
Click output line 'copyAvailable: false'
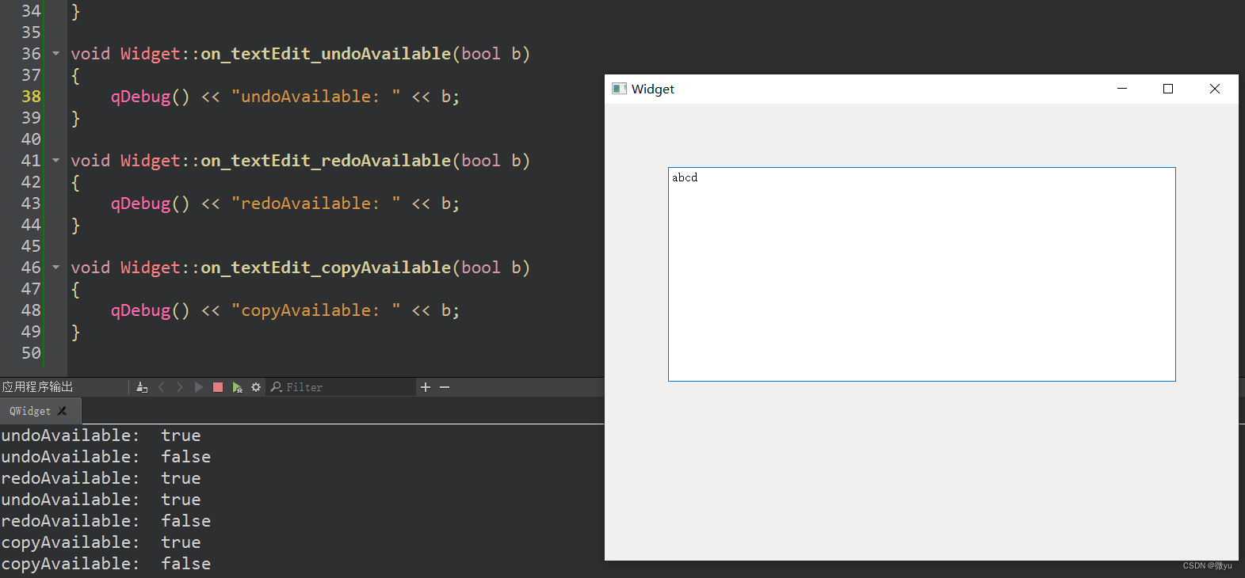click(106, 564)
